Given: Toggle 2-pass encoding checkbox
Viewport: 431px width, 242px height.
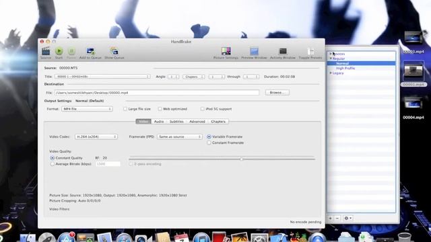Looking at the screenshot, I should (x=131, y=164).
